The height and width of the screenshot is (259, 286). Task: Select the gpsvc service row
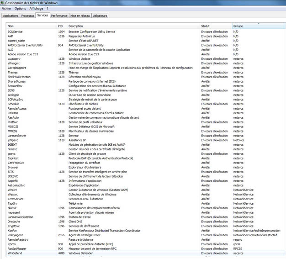(146, 154)
